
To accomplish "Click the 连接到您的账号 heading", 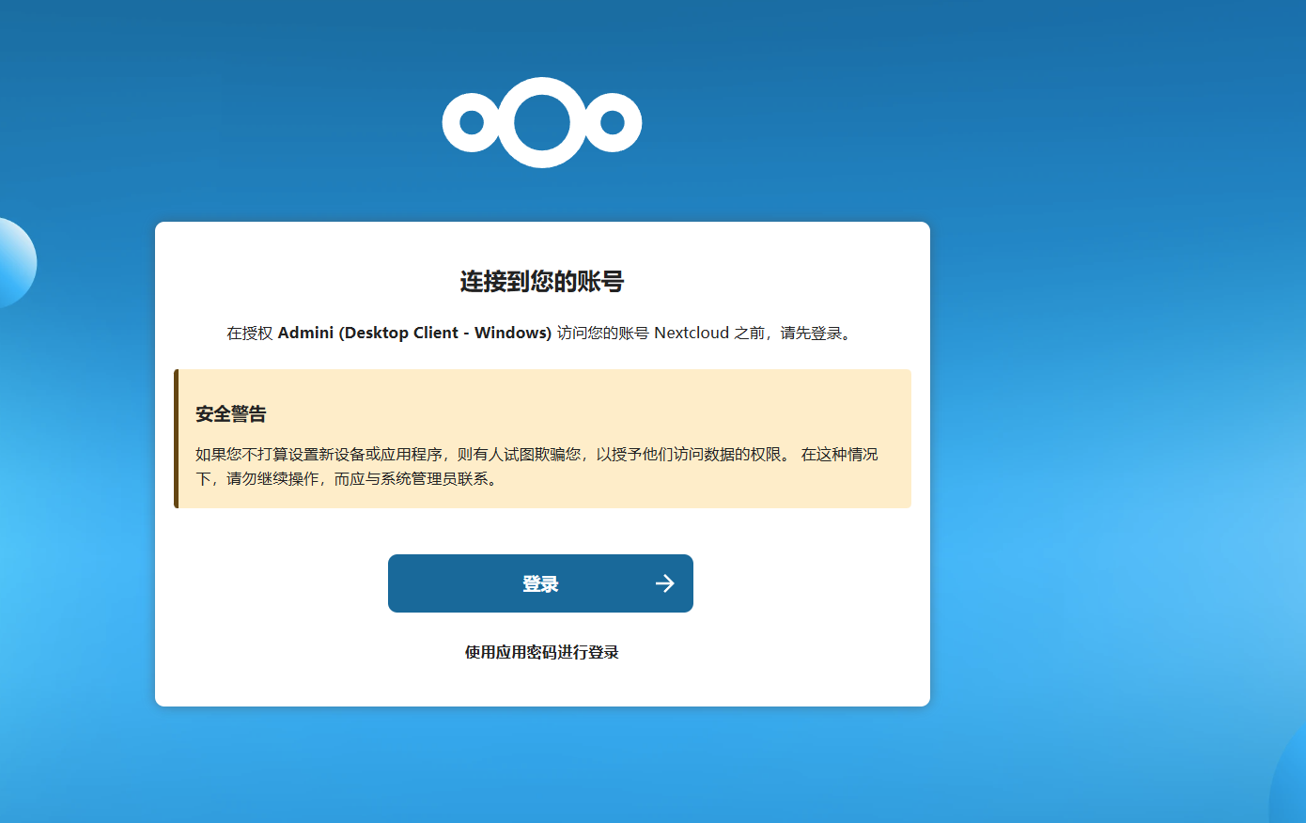I will click(x=541, y=282).
